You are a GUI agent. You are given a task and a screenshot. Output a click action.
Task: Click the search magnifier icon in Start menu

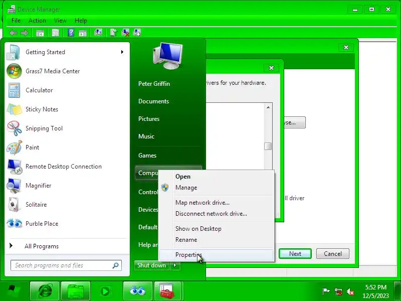tap(116, 265)
